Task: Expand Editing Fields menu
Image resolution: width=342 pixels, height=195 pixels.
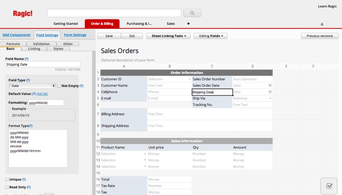Action: [210, 36]
